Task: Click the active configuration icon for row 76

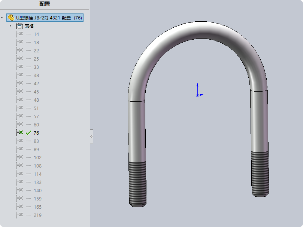Action: tap(19, 133)
